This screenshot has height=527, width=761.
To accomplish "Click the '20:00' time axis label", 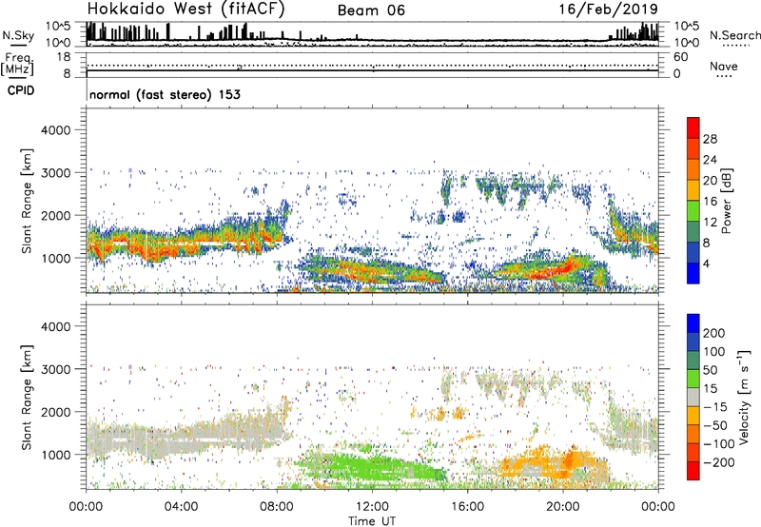I will [x=563, y=507].
